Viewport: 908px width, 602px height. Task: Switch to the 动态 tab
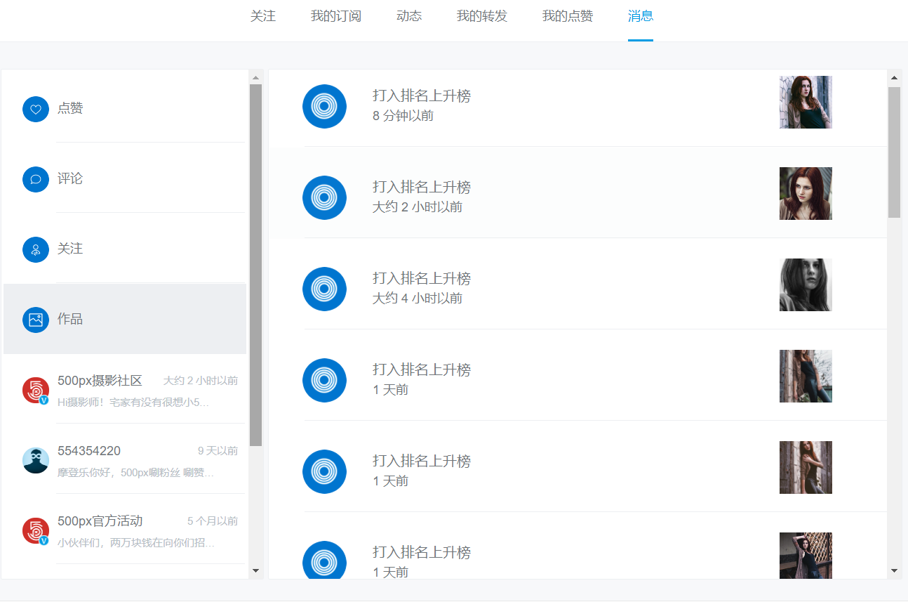(409, 16)
